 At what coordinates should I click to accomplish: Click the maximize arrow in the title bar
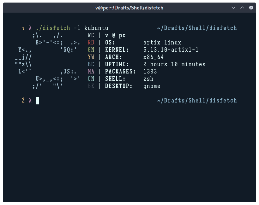[x=242, y=8]
